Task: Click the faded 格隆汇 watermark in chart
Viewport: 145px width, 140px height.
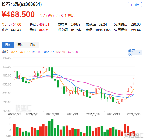Action: tap(23, 108)
